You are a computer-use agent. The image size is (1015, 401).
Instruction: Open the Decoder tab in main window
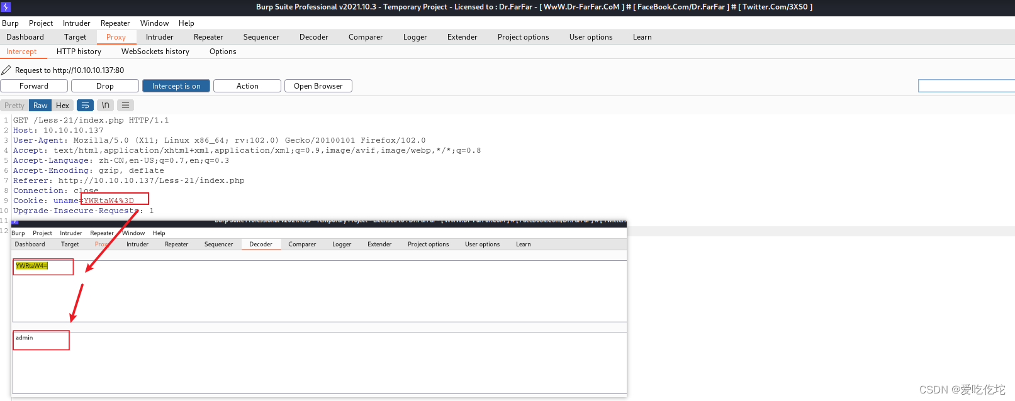pyautogui.click(x=314, y=37)
